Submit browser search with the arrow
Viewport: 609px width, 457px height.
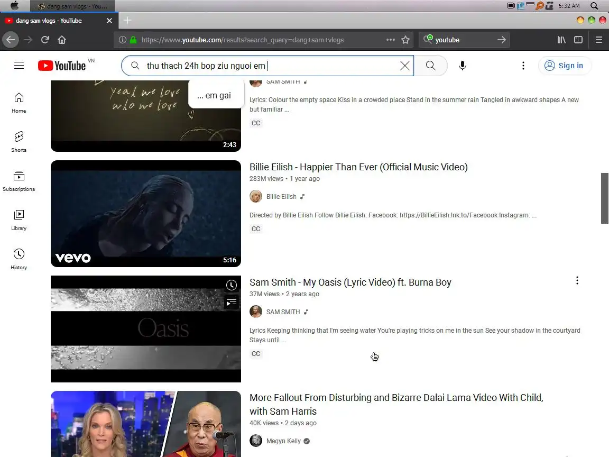point(501,40)
